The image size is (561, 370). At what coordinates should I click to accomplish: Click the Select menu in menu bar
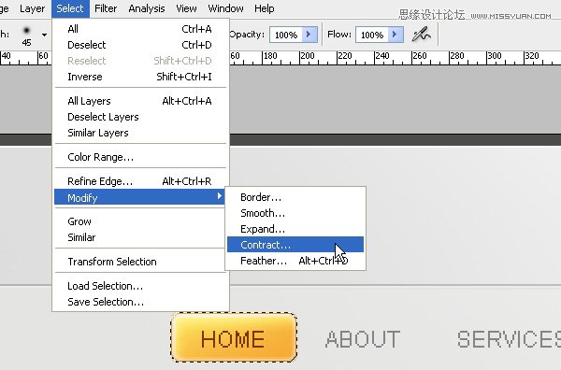pyautogui.click(x=70, y=8)
